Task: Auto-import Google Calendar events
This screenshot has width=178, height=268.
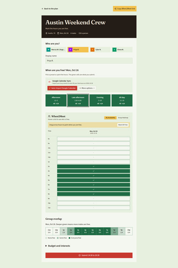Action: coord(62,88)
